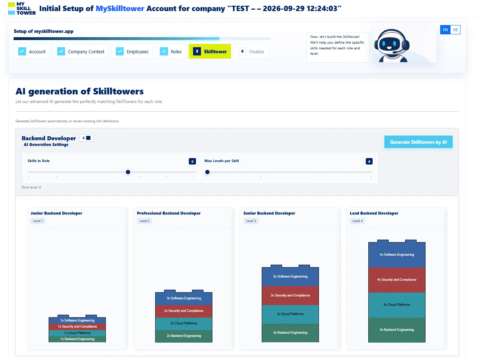Click the 4x Software Engineering tower block
482x358 pixels.
tap(397, 255)
